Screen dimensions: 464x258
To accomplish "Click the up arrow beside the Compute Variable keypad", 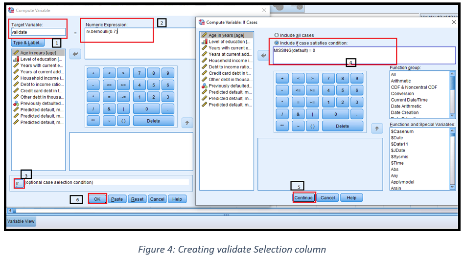I will click(187, 123).
